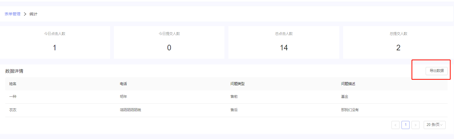Click the value 1 in today's clicks

55,48
